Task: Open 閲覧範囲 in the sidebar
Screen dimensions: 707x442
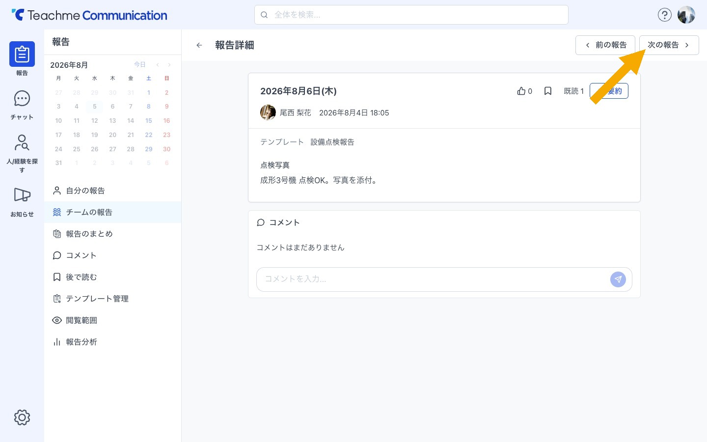Action: point(112,320)
